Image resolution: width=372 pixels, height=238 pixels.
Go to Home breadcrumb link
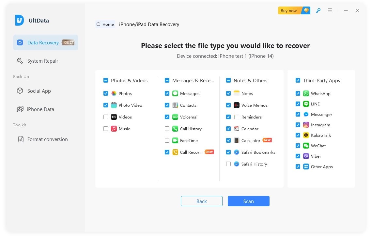(105, 24)
